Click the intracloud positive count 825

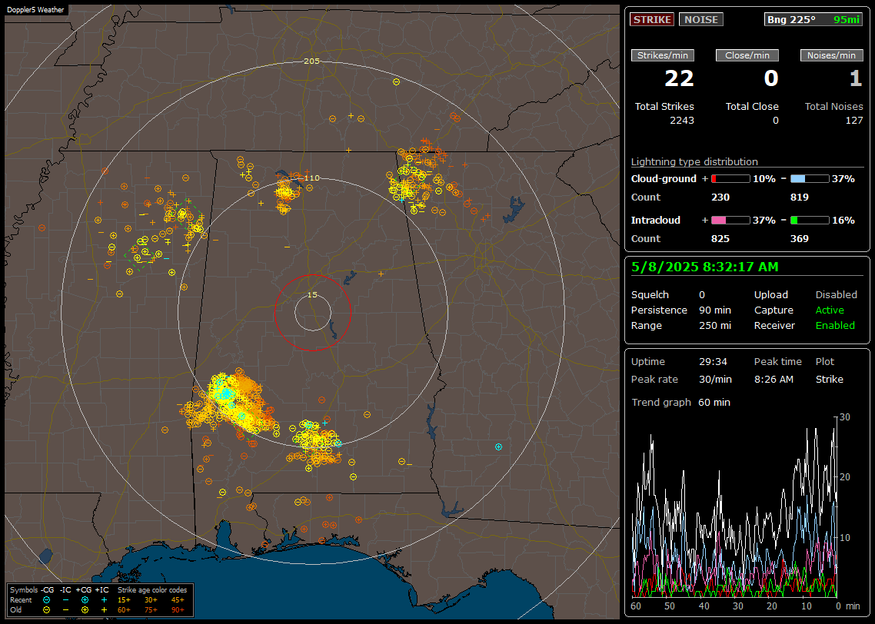[720, 239]
